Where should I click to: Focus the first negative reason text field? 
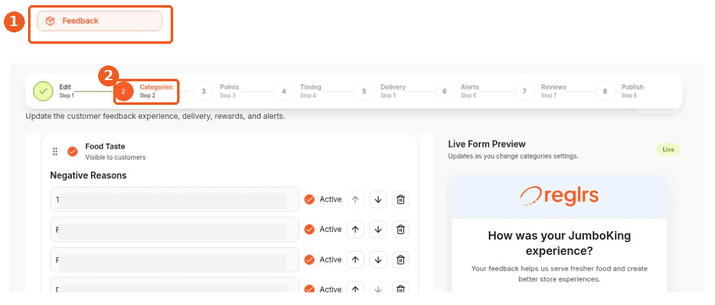174,200
